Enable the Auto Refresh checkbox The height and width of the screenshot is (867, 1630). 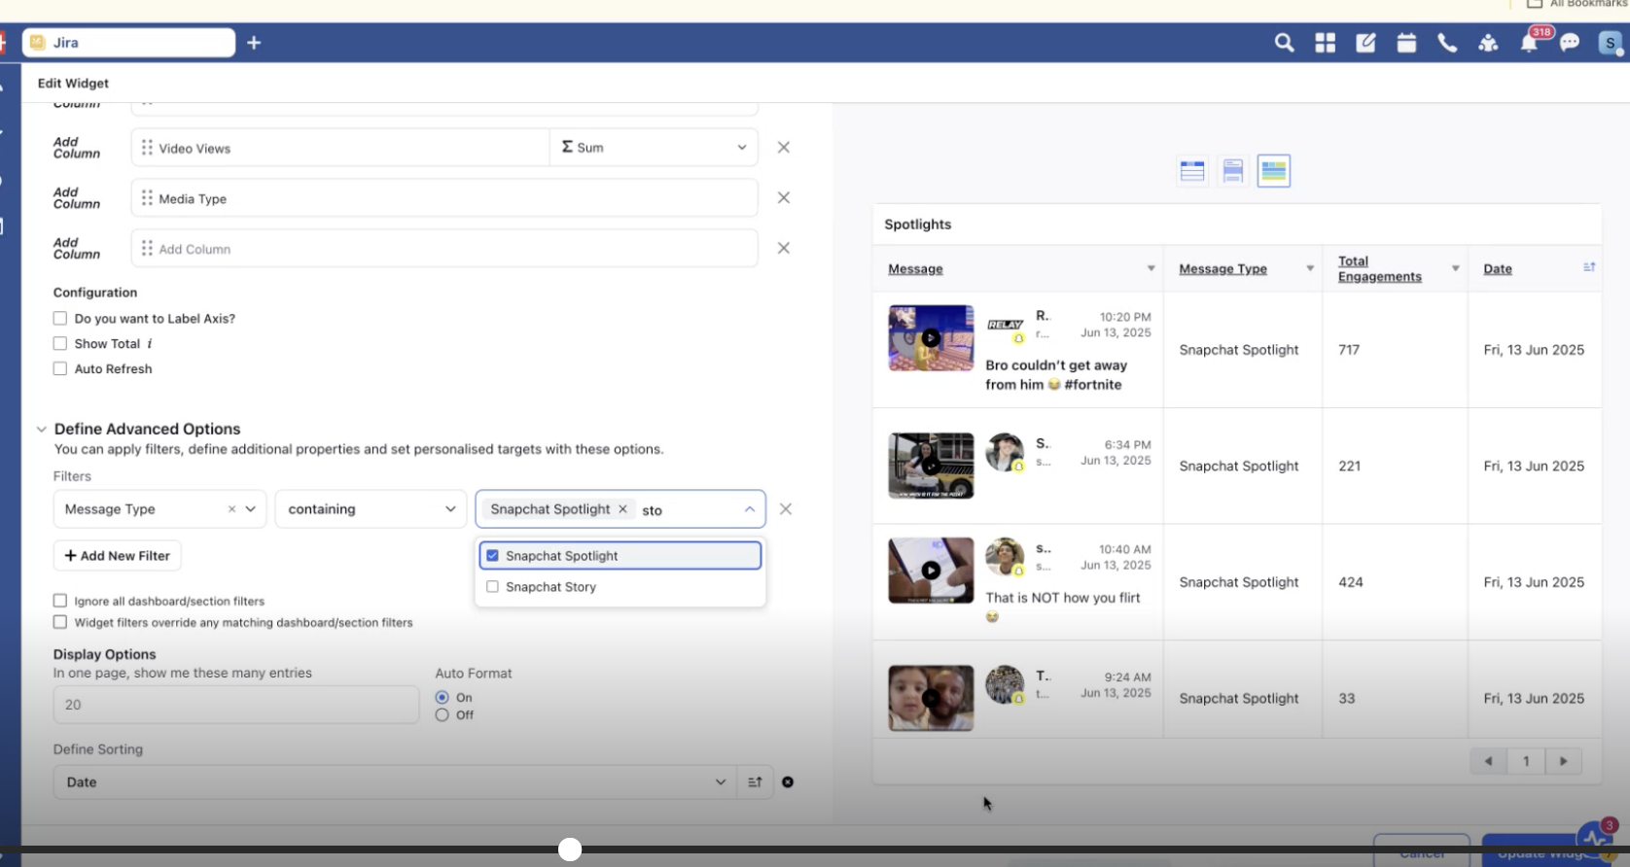point(60,369)
